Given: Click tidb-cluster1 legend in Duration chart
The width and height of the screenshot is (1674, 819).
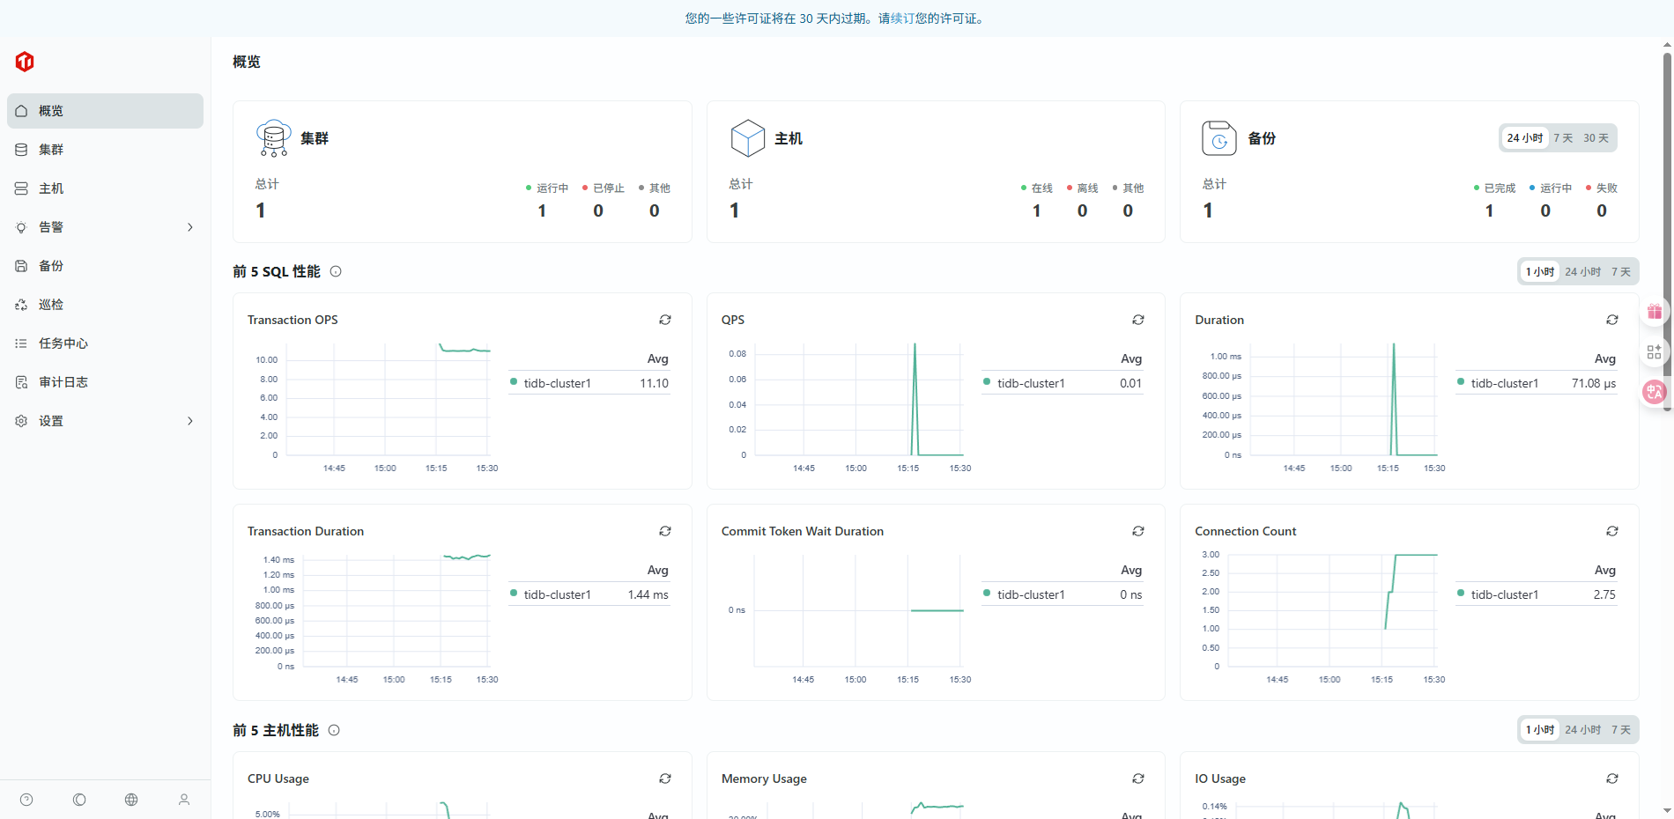Looking at the screenshot, I should coord(1504,383).
